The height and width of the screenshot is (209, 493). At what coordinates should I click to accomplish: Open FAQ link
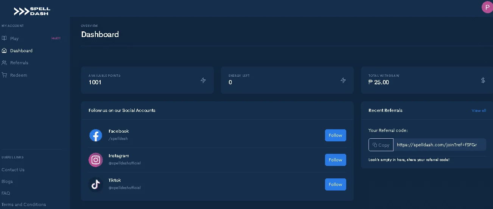pos(6,193)
